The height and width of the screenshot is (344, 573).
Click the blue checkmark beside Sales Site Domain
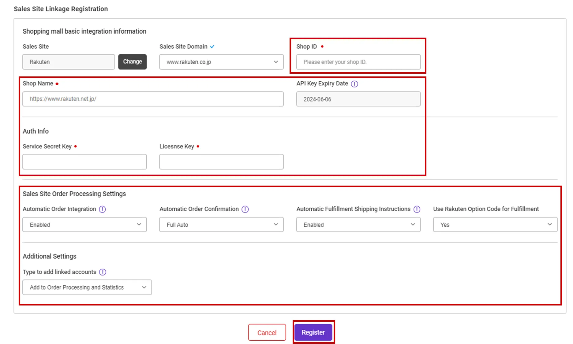[212, 46]
